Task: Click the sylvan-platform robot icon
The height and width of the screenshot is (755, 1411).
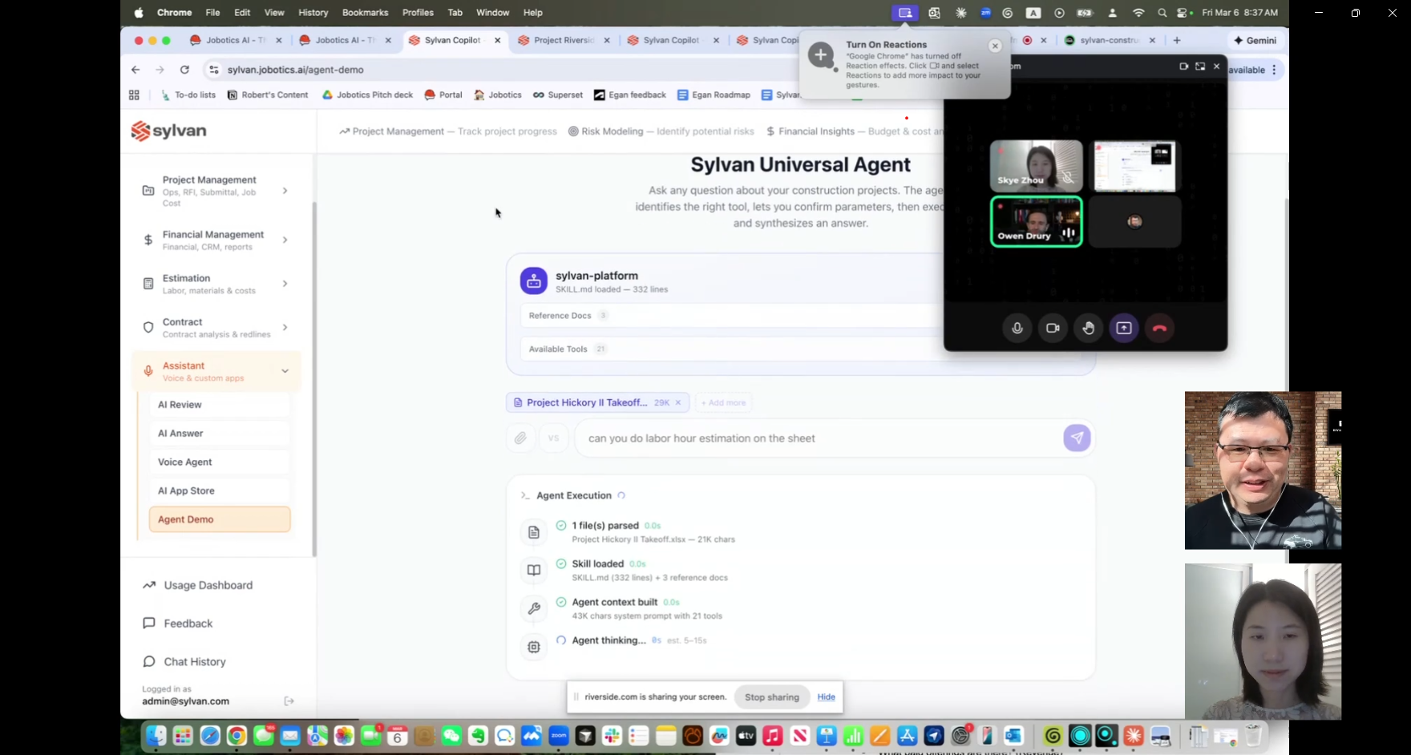Action: coord(534,281)
